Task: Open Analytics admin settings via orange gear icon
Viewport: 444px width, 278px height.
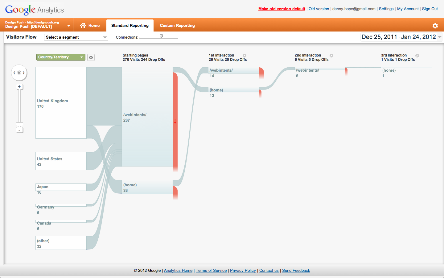Action: point(435,26)
